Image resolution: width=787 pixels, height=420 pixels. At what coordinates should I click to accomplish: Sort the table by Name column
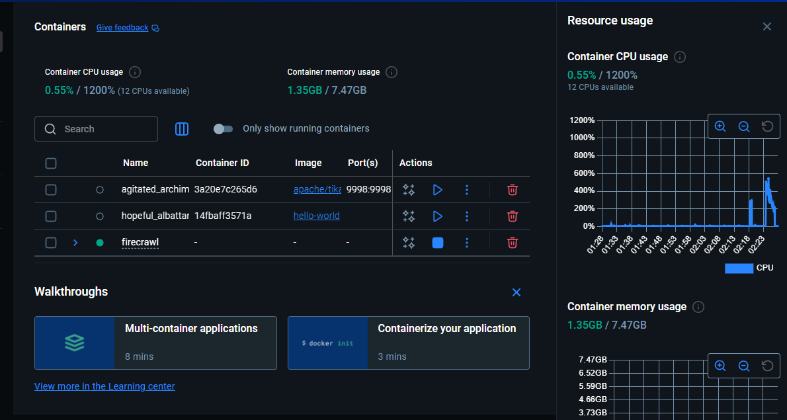[135, 163]
